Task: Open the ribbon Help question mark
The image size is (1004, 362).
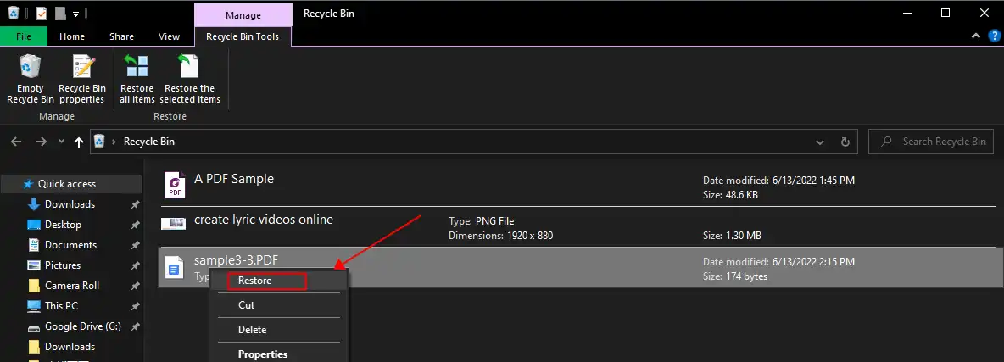Action: coord(992,36)
